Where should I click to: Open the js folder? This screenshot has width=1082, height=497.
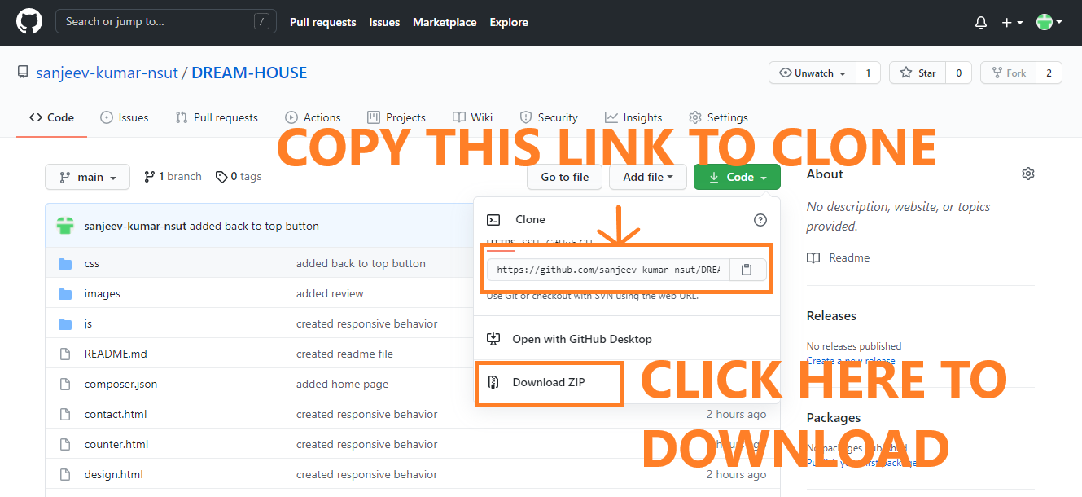(x=88, y=323)
